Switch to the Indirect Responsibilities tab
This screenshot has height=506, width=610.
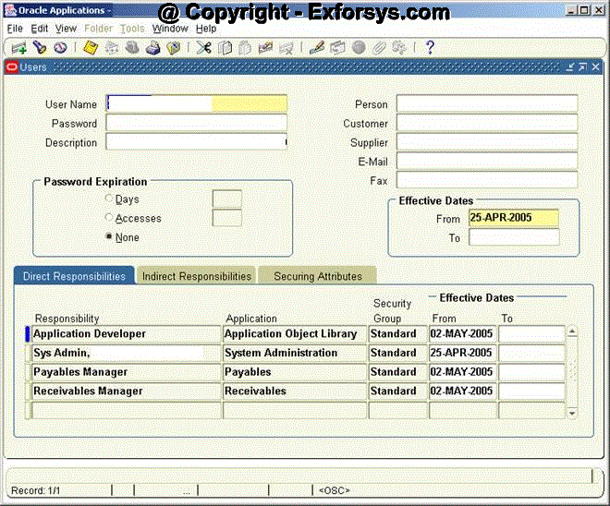point(196,276)
